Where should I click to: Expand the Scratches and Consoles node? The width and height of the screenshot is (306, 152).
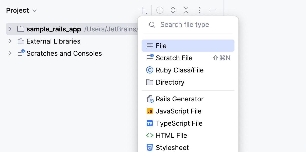click(10, 53)
